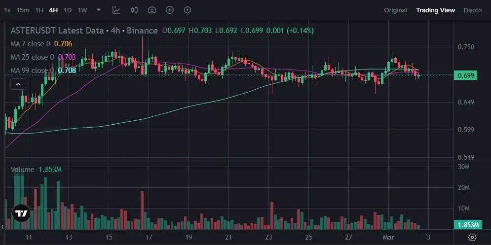
Task: Click the 23 date label on time axis
Action: tap(268, 237)
